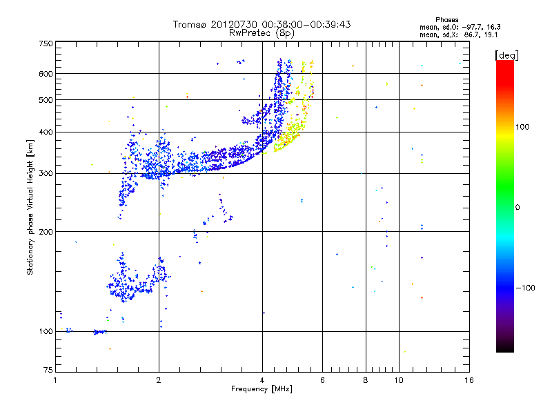This screenshot has height=414, width=552.
Task: Click x-axis tick label "6"
Action: [322, 380]
